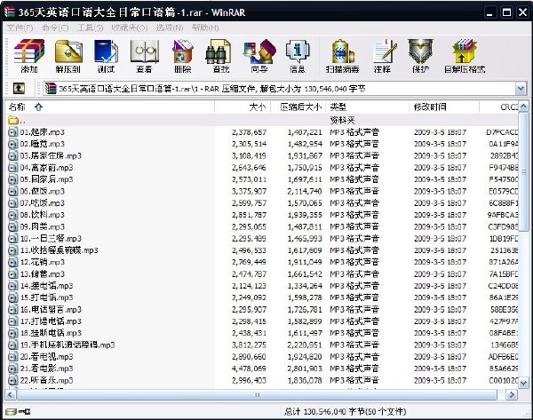
Task: Select file 15.打电话.mp3
Action: [46, 297]
